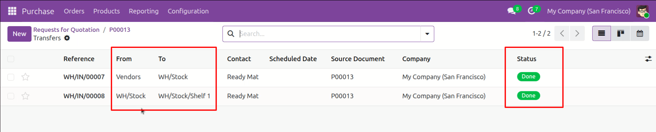Image resolution: width=656 pixels, height=132 pixels.
Task: Open optional columns adjust icon
Action: point(648,59)
